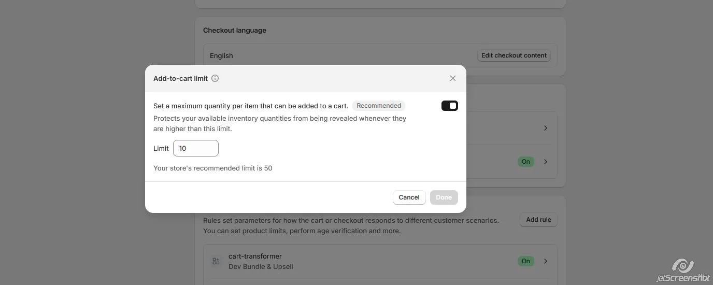Click the Limit number input field
The image size is (713, 285).
tap(196, 148)
